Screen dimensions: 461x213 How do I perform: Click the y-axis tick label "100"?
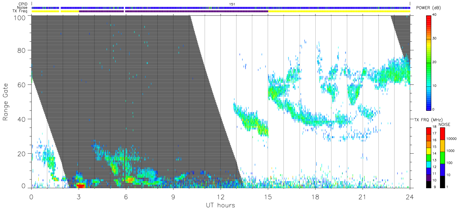(20, 17)
